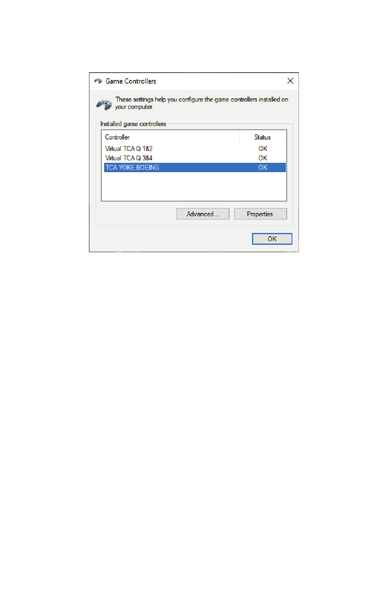Screen dimensions: 388x603
Task: Click the large game controller icon beside description
Action: (x=104, y=104)
